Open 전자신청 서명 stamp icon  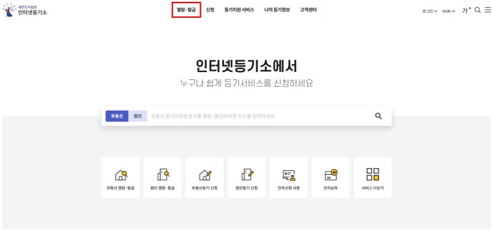(288, 175)
